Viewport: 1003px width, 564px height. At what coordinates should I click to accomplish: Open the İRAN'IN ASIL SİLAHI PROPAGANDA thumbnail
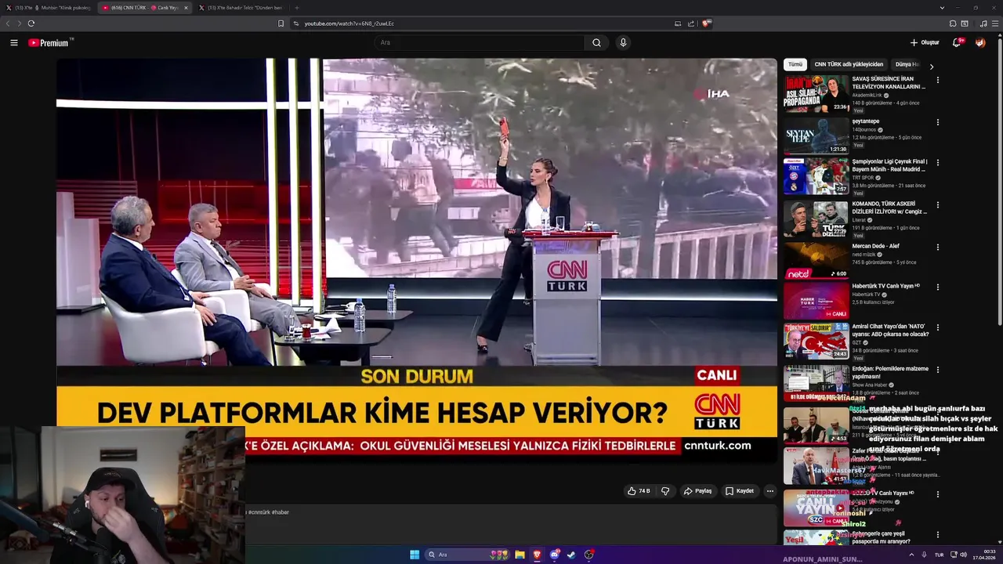(817, 93)
